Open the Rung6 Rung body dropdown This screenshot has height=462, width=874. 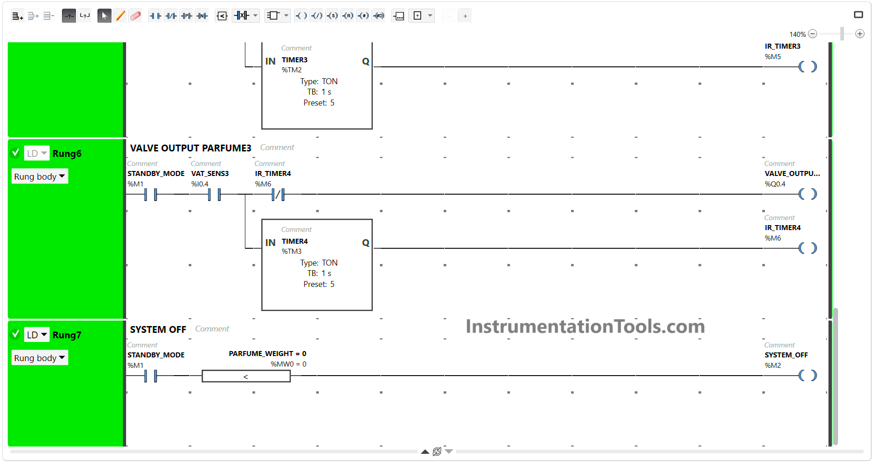tap(40, 176)
